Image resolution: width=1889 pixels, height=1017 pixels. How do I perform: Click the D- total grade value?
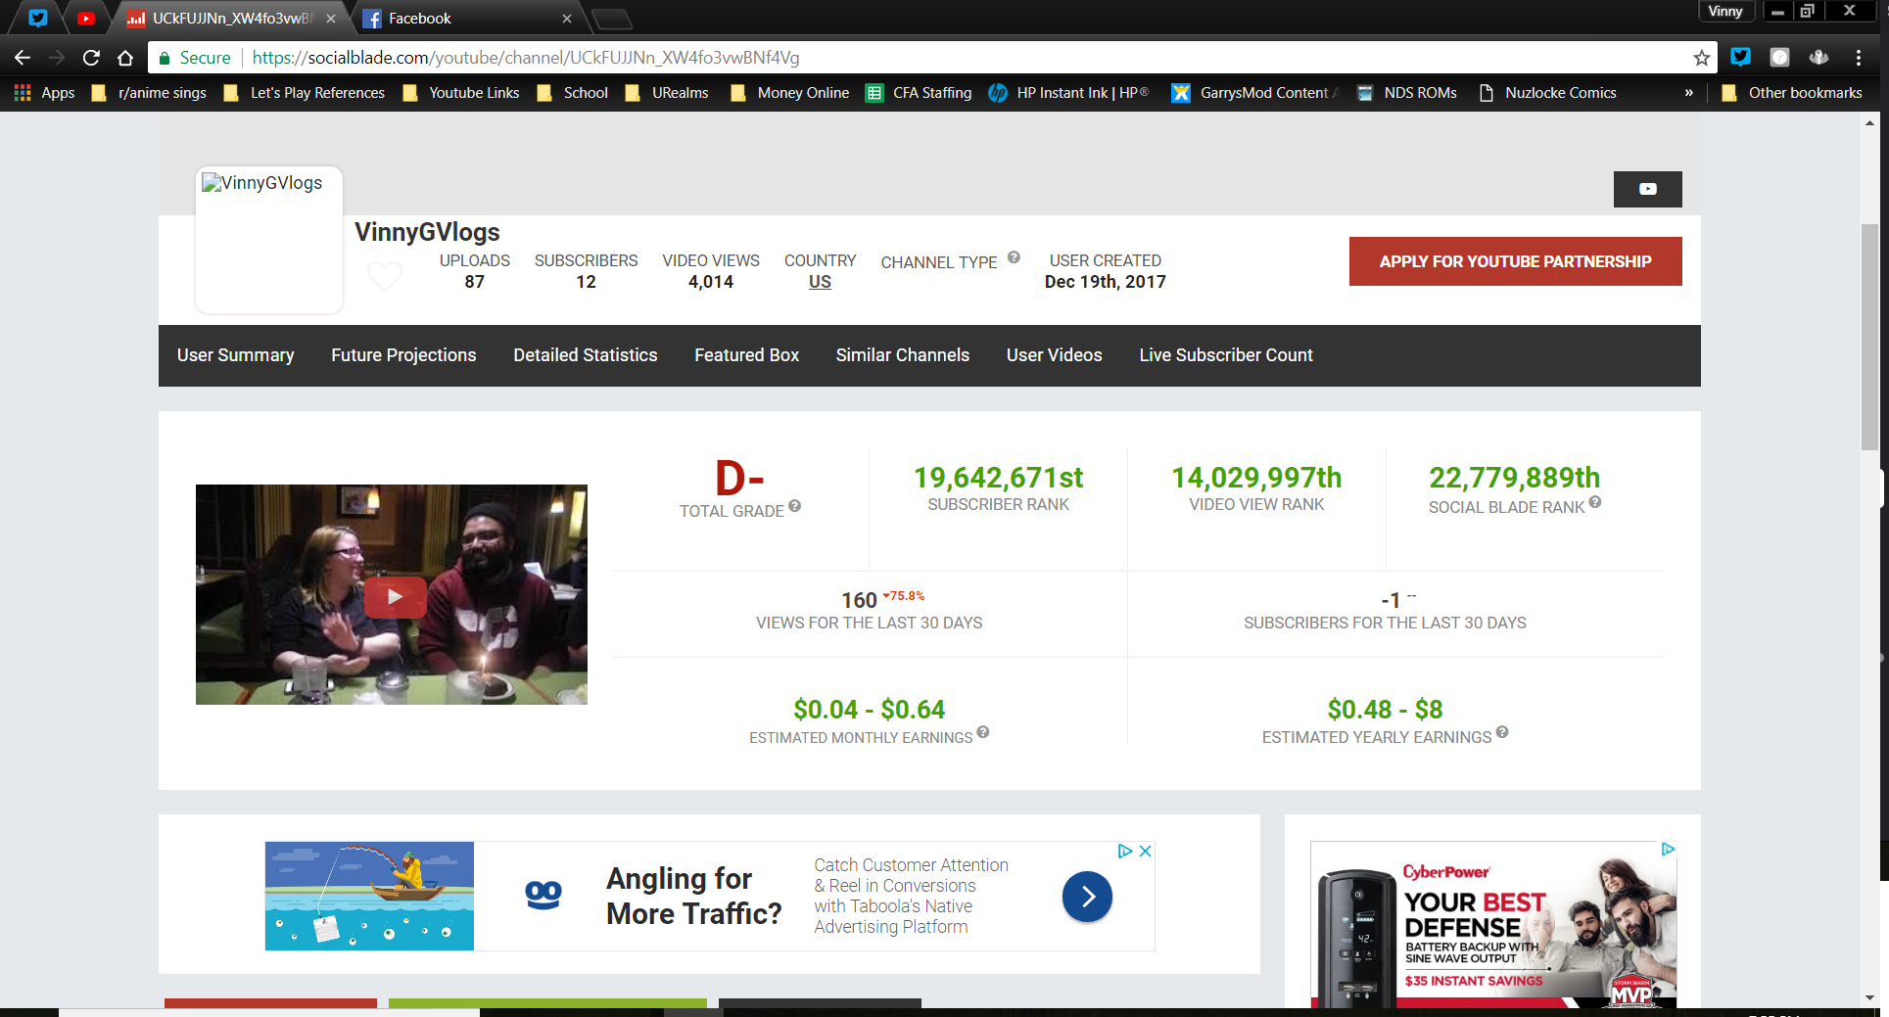(x=739, y=479)
